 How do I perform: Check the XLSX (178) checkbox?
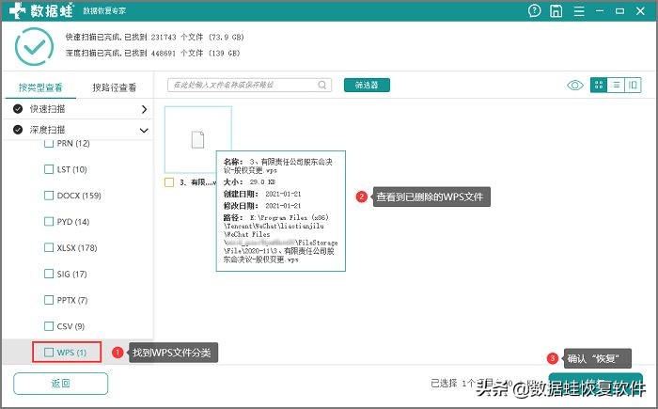point(49,248)
